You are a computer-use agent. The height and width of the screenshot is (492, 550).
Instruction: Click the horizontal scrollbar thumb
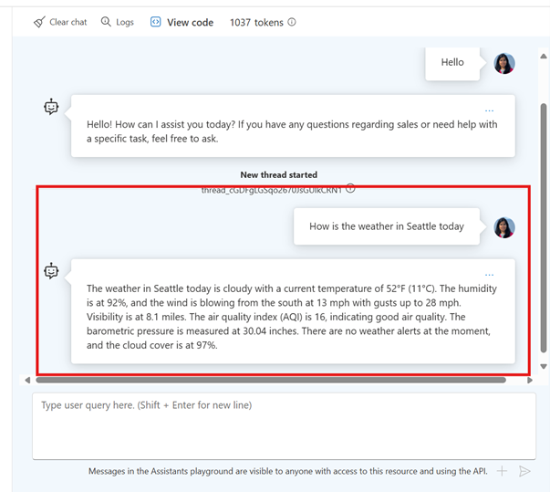(x=271, y=380)
